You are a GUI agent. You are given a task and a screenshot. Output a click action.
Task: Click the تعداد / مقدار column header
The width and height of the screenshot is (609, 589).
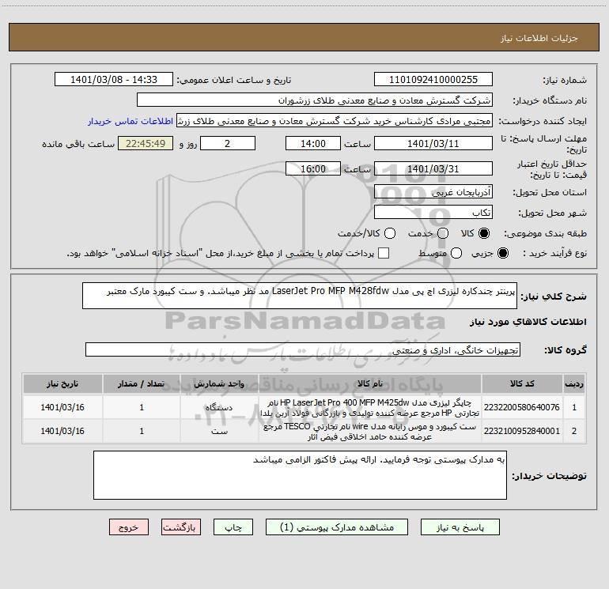click(142, 384)
